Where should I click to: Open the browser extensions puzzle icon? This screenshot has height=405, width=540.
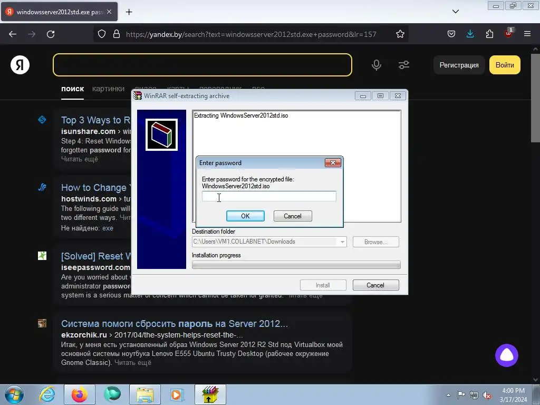pos(489,34)
